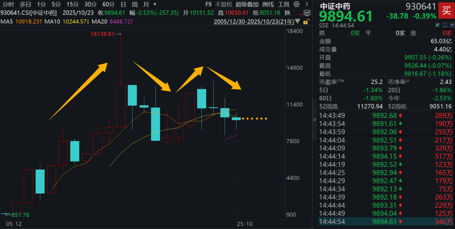Toggle 不复权 price adjustment option
This screenshot has height=229, width=455.
pyautogui.click(x=223, y=4)
